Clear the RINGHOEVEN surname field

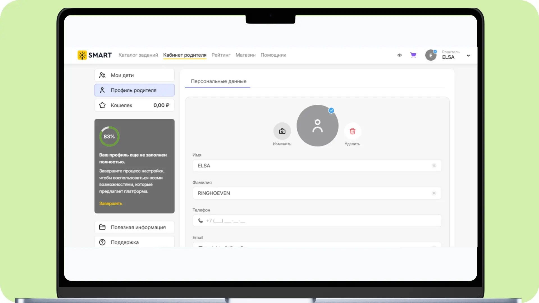434,193
